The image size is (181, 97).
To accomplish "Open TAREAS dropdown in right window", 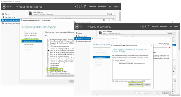I will click(171, 33).
